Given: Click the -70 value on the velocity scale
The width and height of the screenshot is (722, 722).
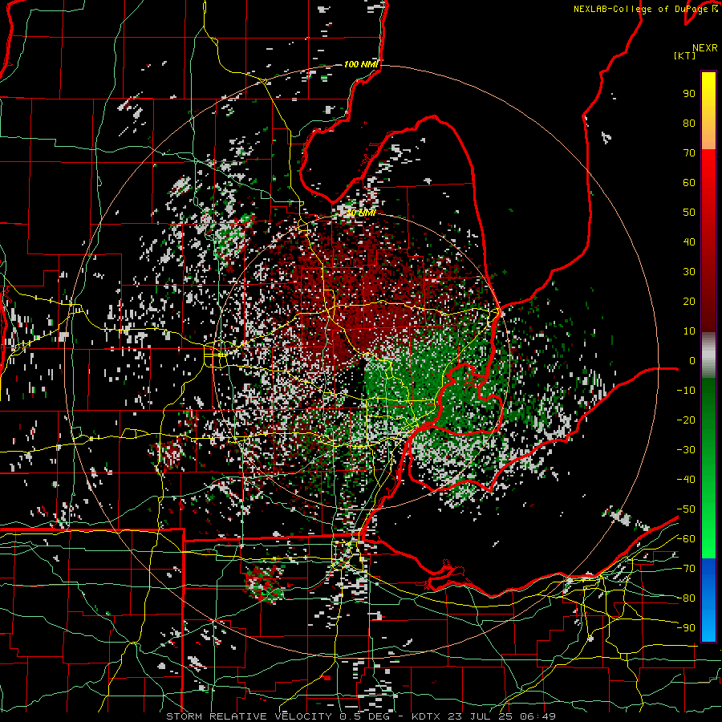Looking at the screenshot, I should (686, 569).
